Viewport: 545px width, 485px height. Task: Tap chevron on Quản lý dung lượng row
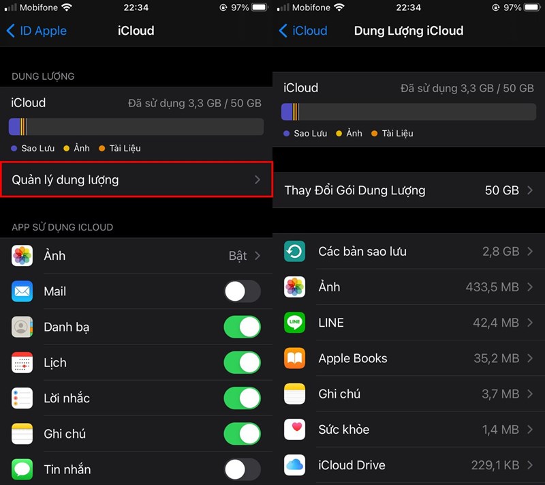point(258,179)
